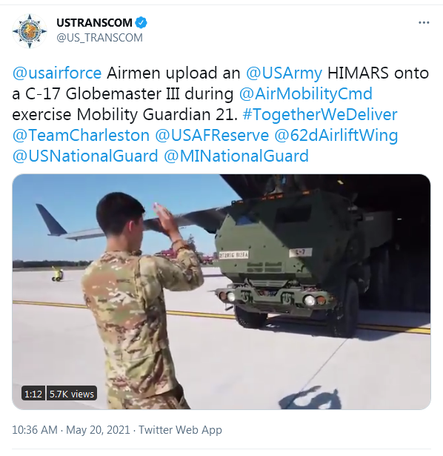Open the May 20, 2021 date
The width and height of the screenshot is (443, 456).
point(98,430)
